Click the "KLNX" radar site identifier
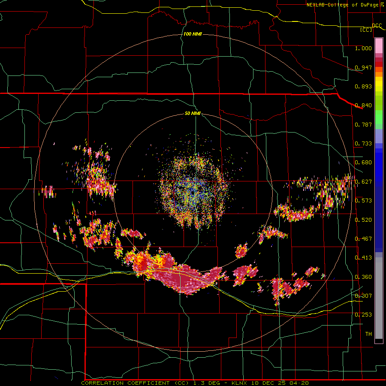386x386 pixels. (240, 383)
